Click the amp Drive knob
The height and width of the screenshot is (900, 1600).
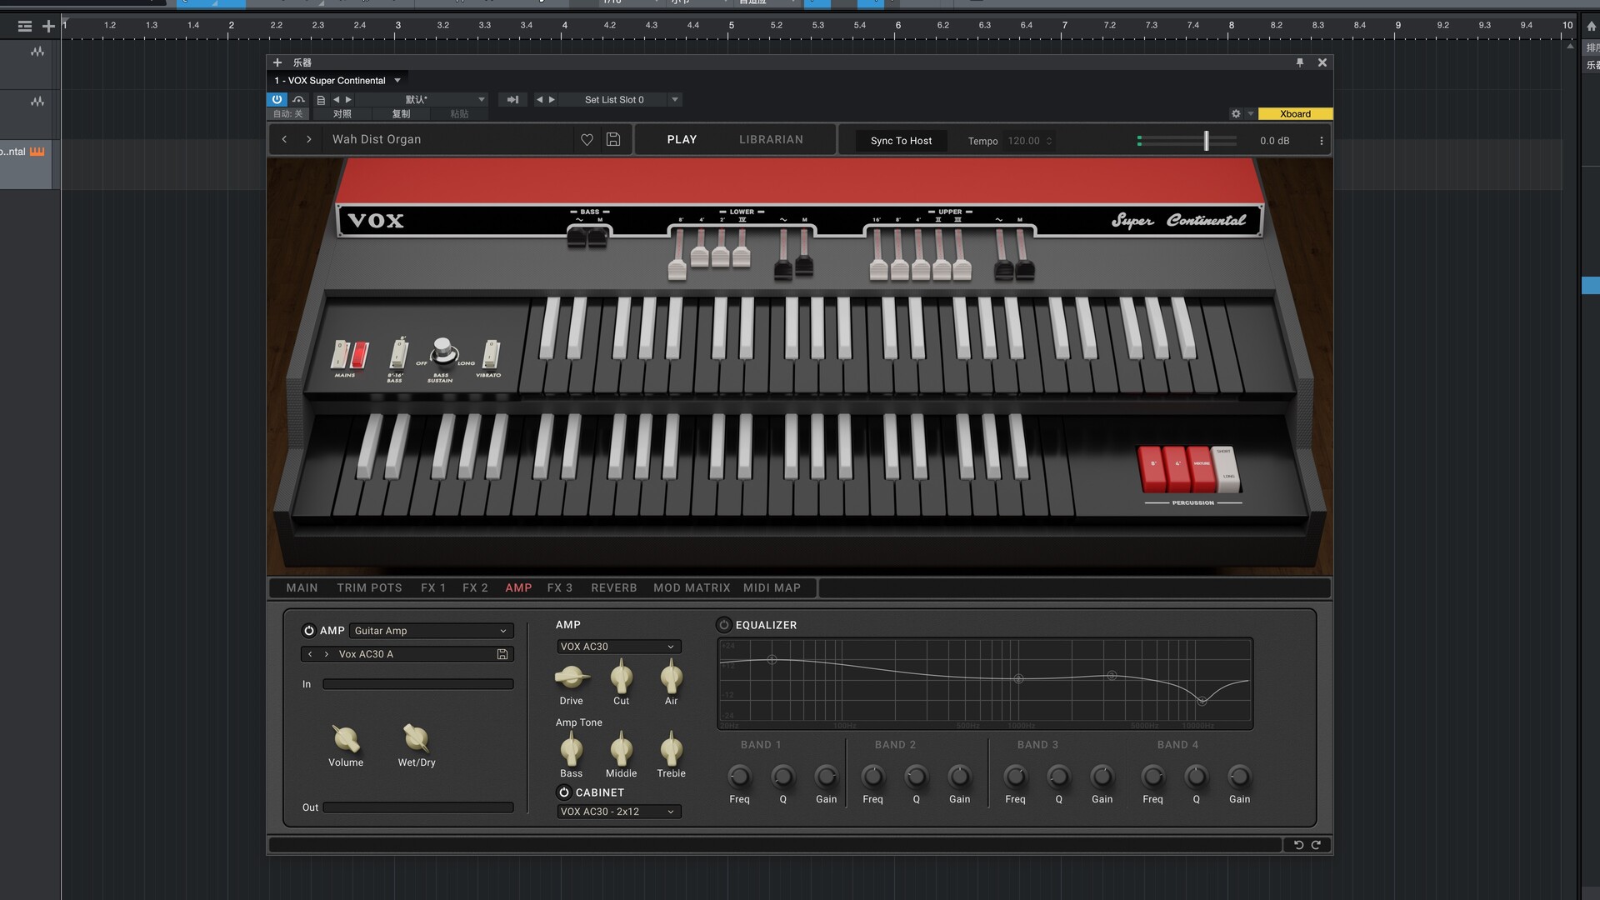click(x=572, y=677)
